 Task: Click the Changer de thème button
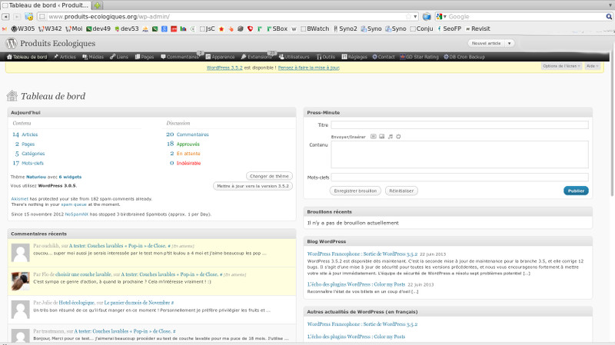click(x=269, y=176)
